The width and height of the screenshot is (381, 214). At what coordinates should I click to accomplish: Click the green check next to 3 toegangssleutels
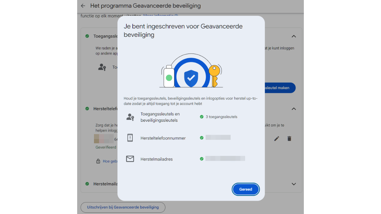202,117
